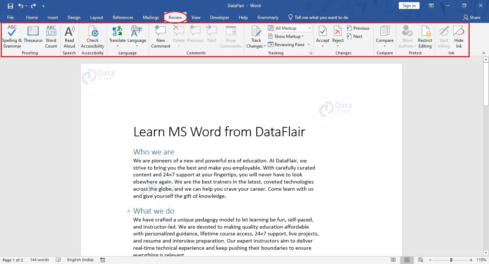Open the Grammarly tab

click(x=268, y=17)
